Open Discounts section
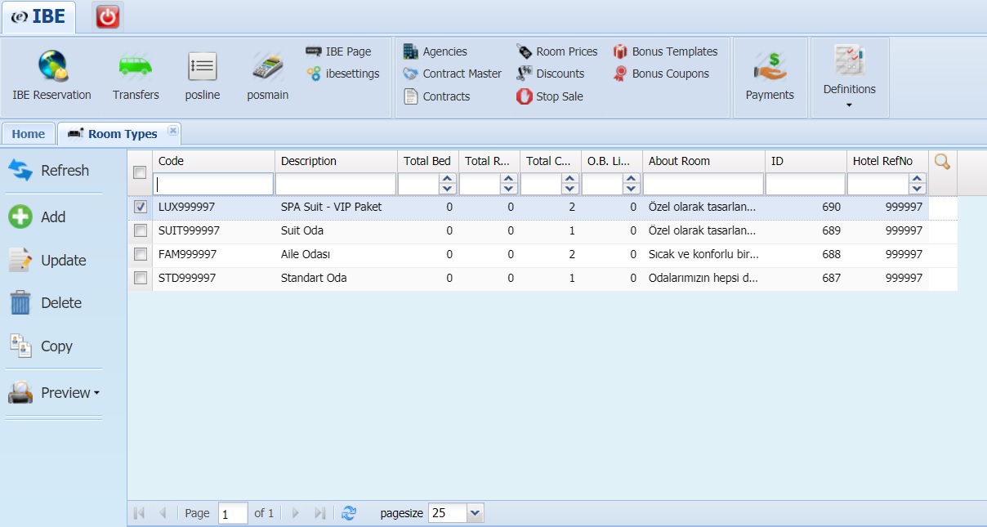Viewport: 987px width, 527px height. click(x=551, y=74)
